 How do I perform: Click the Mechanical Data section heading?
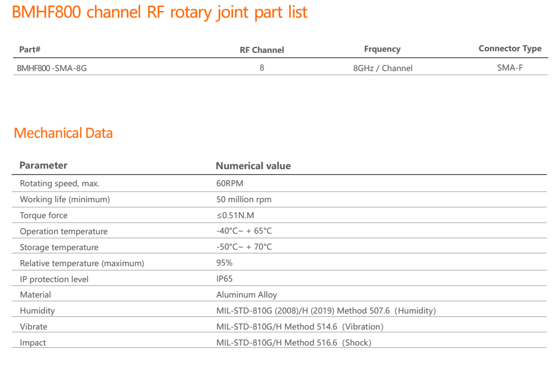coord(63,133)
